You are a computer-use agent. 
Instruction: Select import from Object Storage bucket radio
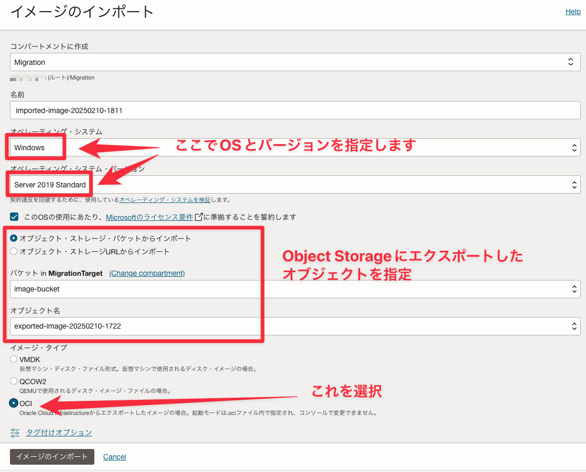(x=14, y=238)
